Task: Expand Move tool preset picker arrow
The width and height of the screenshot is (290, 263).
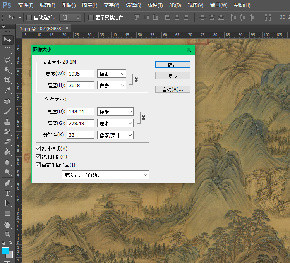Action: pos(20,18)
